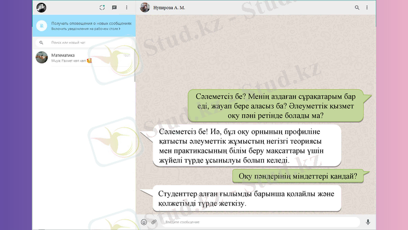This screenshot has width=408, height=230.
Task: Open the status updates icon
Action: pos(102,8)
